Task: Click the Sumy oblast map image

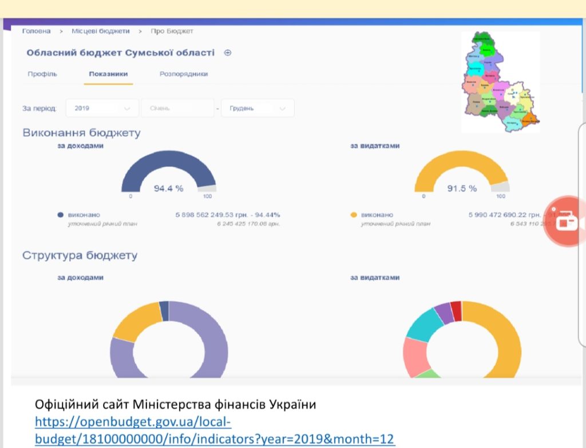Action: point(500,81)
